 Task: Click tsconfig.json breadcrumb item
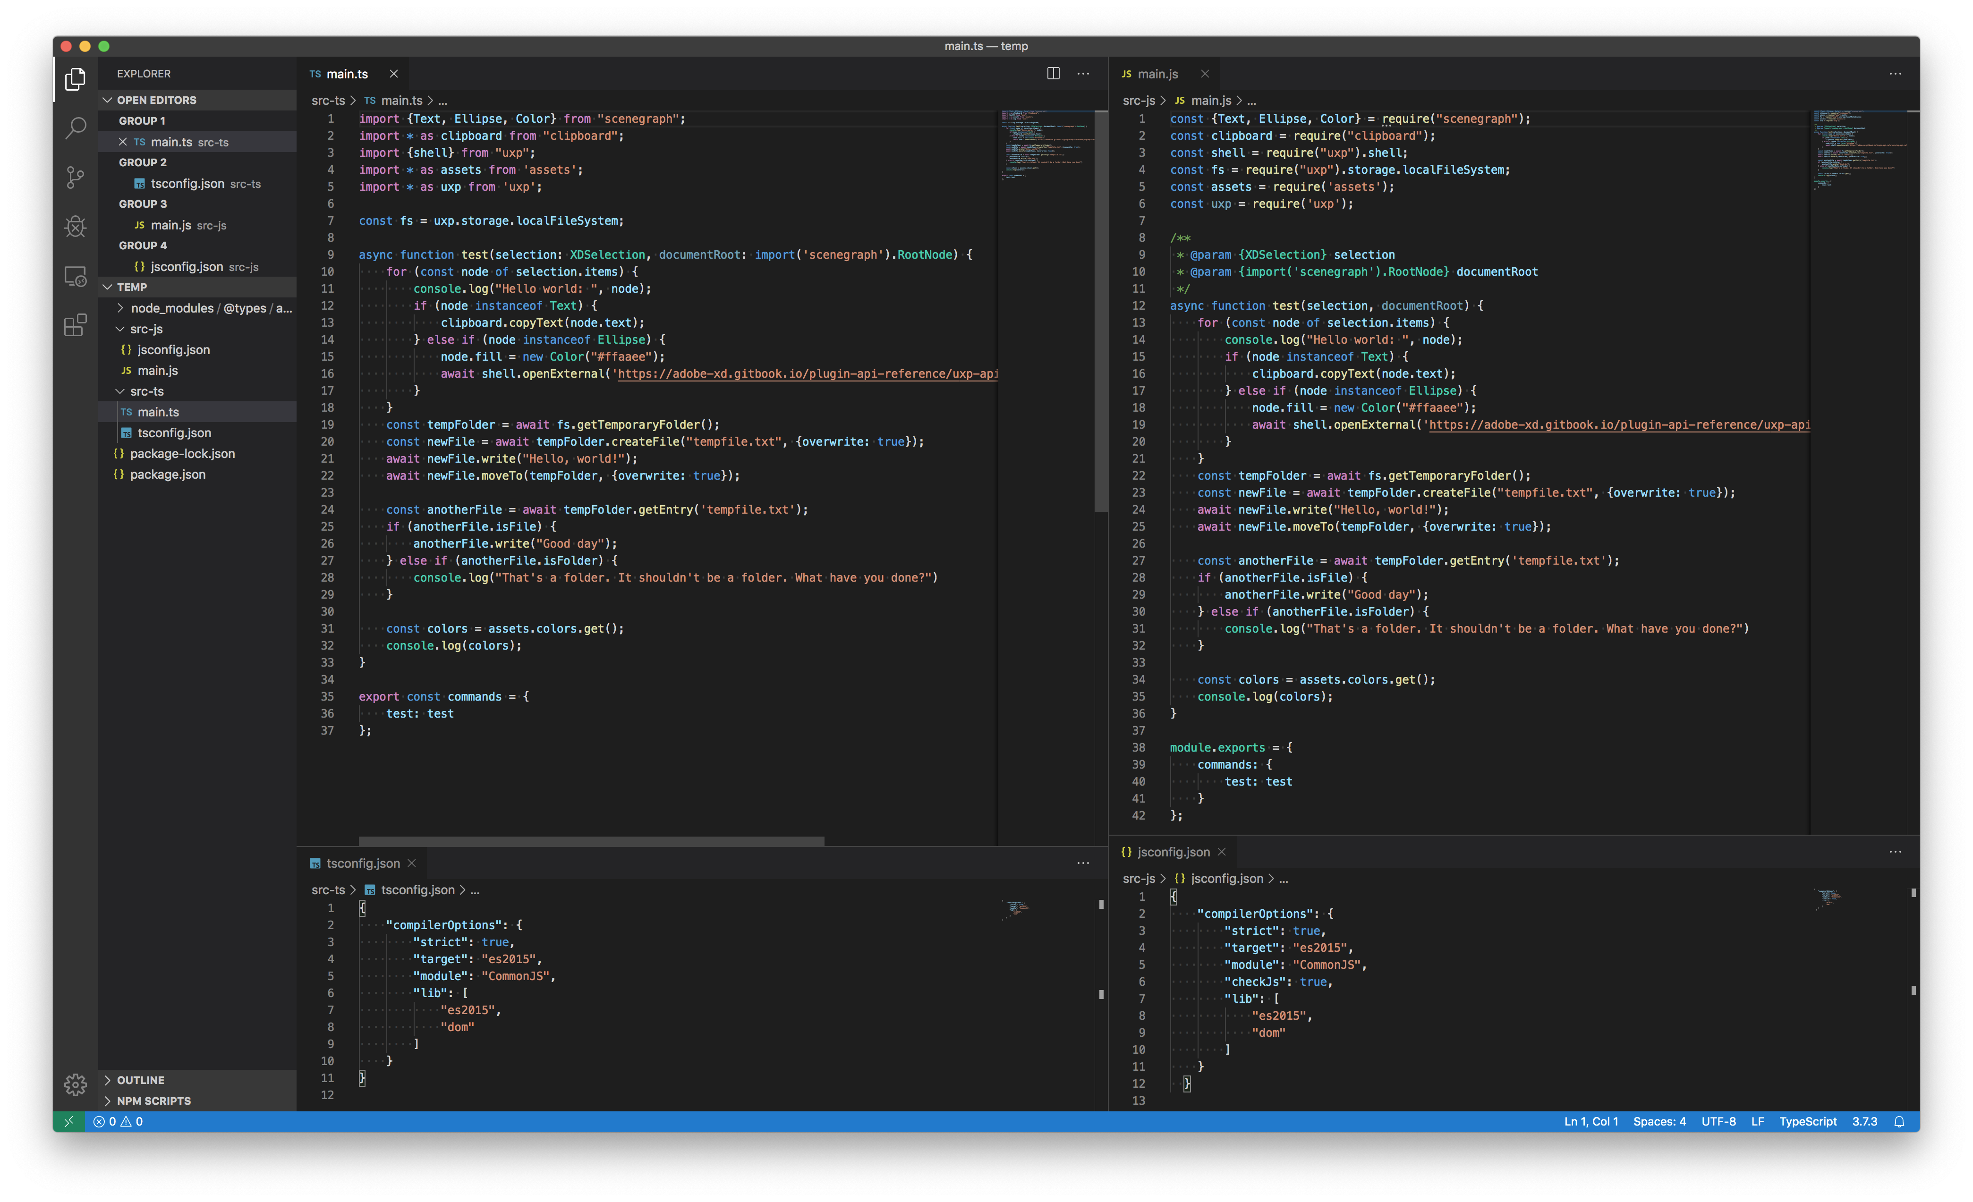[409, 889]
